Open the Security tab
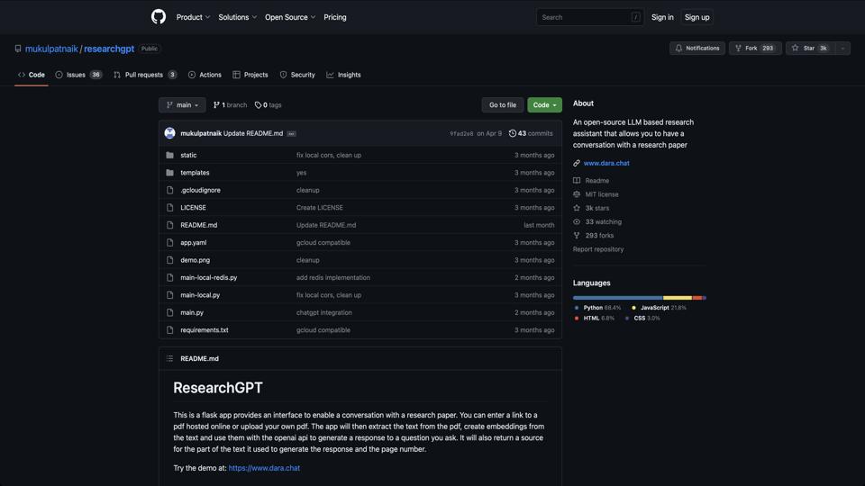 (297, 75)
